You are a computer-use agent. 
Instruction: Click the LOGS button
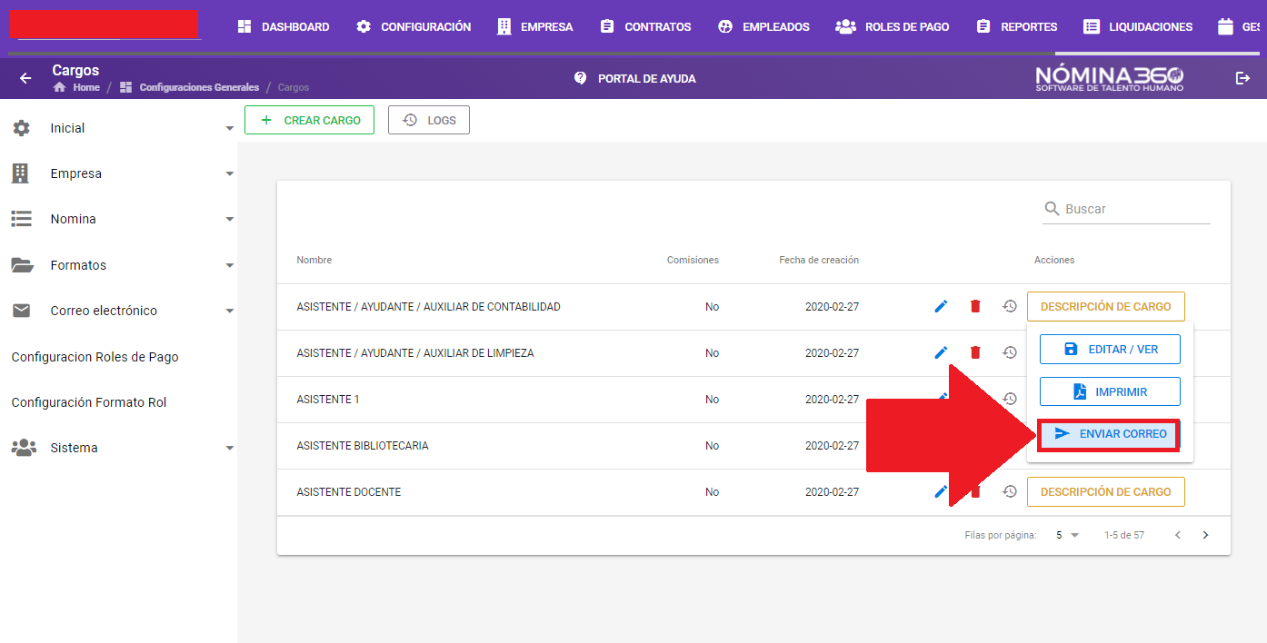[429, 120]
